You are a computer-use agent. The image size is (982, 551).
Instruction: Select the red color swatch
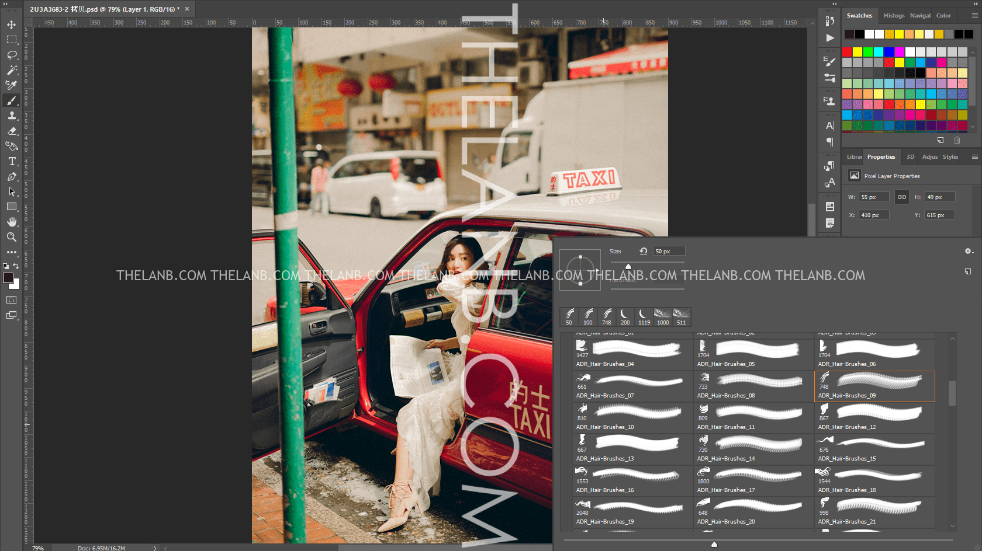click(x=847, y=52)
